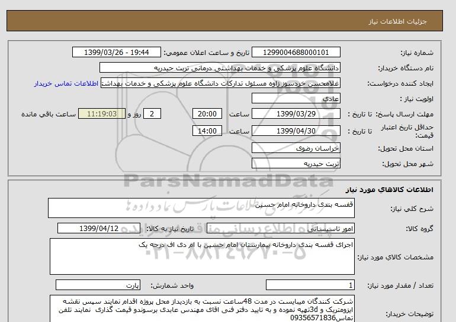This screenshot has width=456, height=322.
Task: Click the جزئیات اطلاعات نیاز header title
Action: click(x=397, y=21)
